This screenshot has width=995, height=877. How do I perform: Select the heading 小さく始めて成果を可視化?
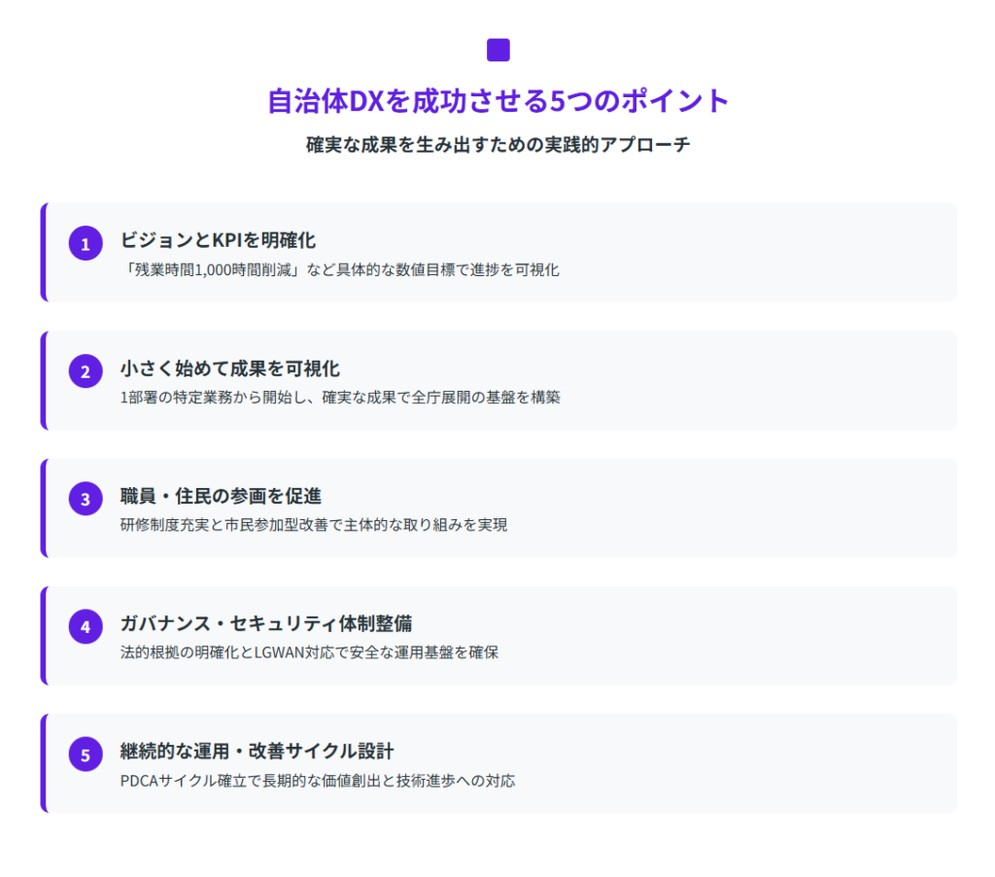pos(229,368)
